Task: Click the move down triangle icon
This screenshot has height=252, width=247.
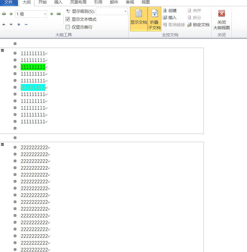Action: coord(11,25)
